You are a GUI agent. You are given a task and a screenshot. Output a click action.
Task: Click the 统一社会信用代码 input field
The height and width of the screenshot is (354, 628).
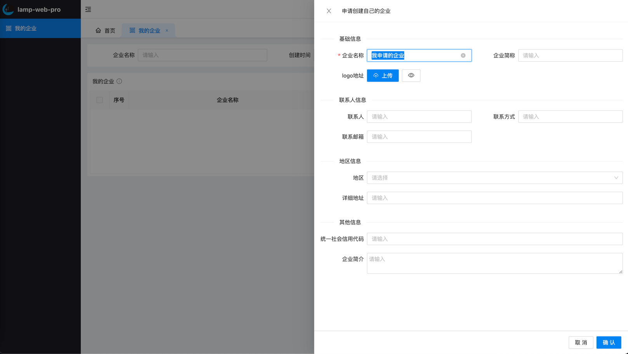[x=494, y=239]
